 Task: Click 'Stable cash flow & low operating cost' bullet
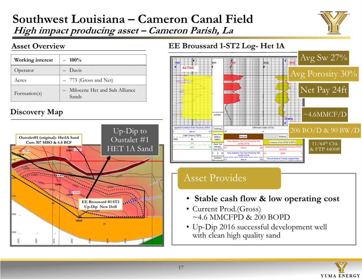click(267, 198)
